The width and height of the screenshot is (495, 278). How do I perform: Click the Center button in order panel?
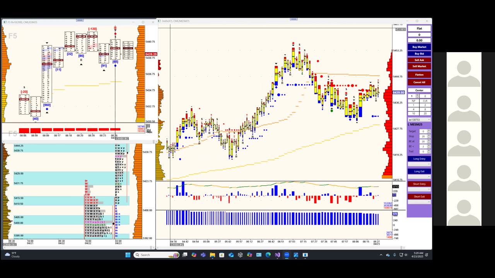pyautogui.click(x=419, y=90)
